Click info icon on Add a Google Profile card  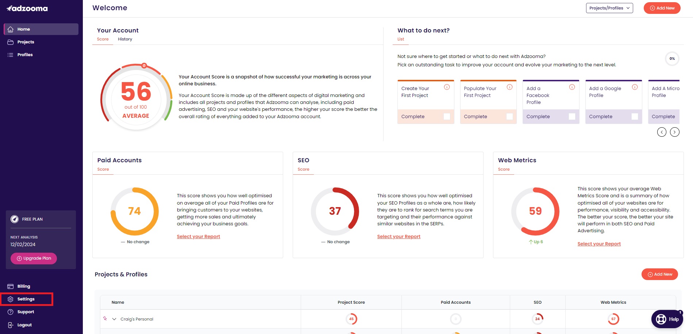(x=635, y=87)
